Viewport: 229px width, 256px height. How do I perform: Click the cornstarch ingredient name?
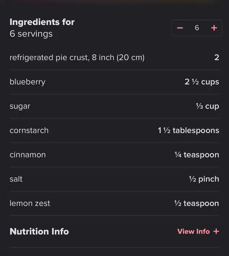tap(29, 131)
